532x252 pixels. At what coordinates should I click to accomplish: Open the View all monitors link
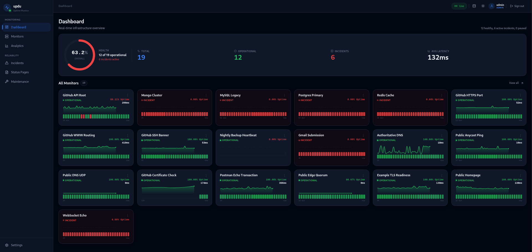(x=515, y=83)
